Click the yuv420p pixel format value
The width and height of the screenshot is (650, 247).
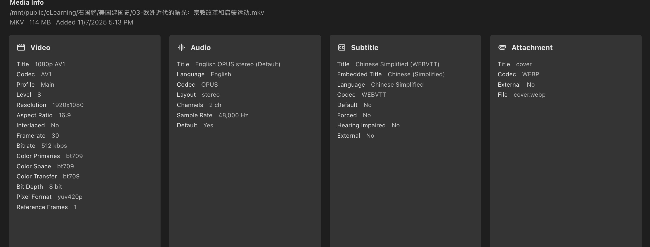[x=70, y=197]
